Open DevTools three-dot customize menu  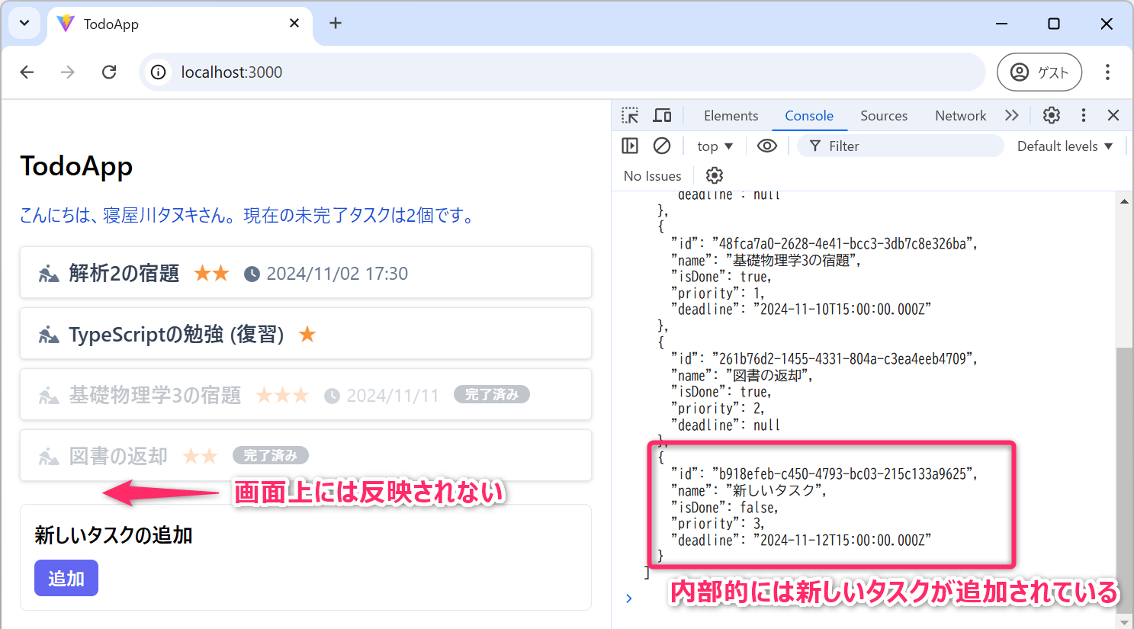[x=1083, y=115]
